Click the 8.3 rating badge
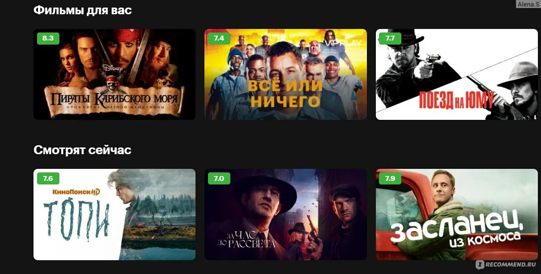The width and height of the screenshot is (541, 274). [48, 38]
